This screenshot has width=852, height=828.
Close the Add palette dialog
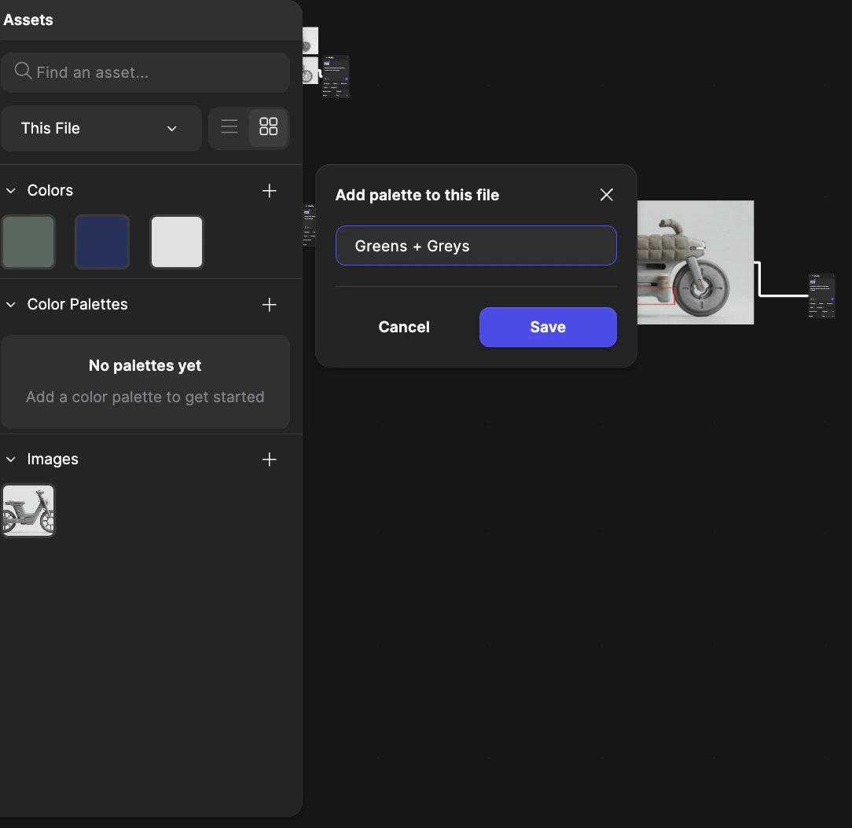tap(607, 195)
